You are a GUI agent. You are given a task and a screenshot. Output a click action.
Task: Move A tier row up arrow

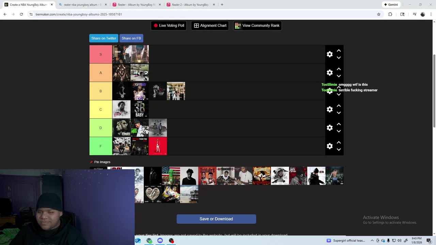[339, 69]
